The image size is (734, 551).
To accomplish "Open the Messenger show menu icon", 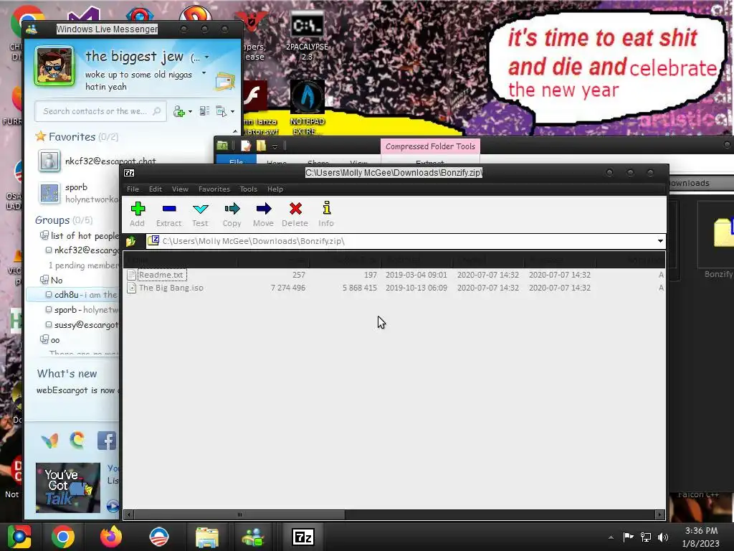I will coord(221,111).
